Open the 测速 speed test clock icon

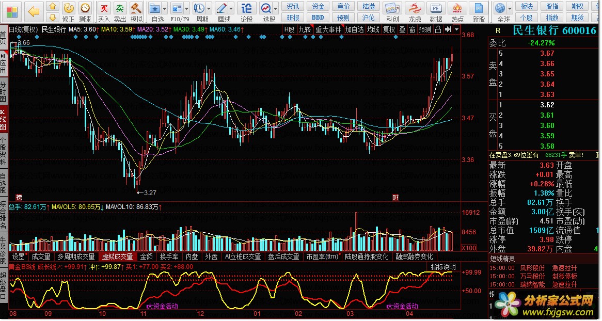coord(85,8)
